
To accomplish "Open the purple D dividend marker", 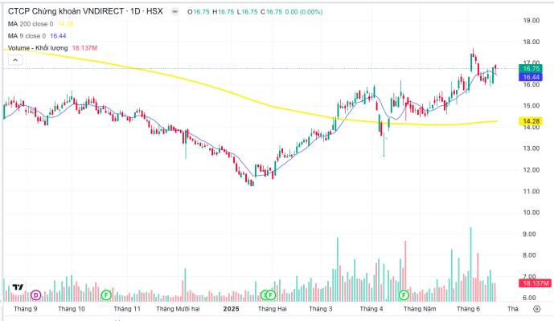I will [x=35, y=295].
